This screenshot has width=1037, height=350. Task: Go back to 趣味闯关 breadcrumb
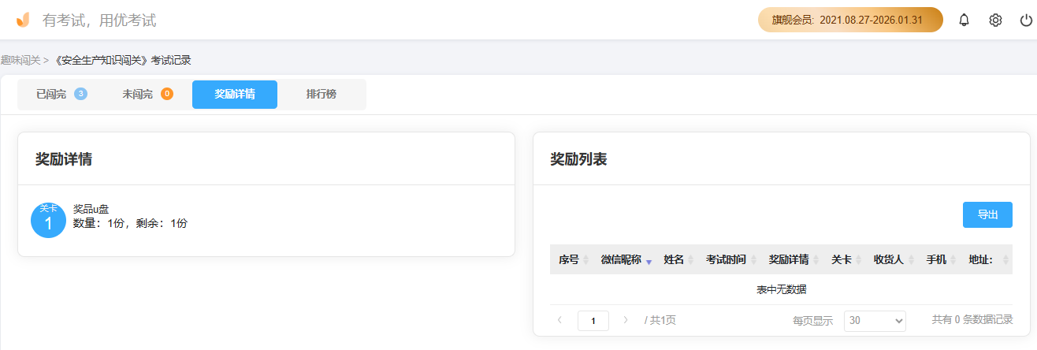point(20,60)
